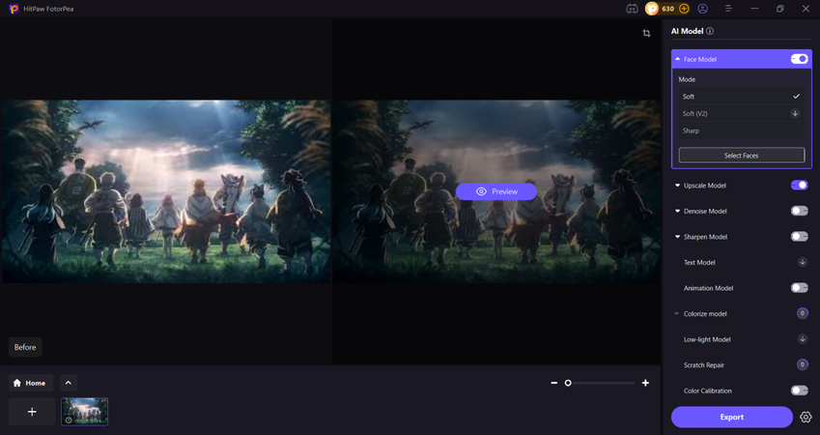Expand the Denoise Model section
This screenshot has width=820, height=435.
pyautogui.click(x=678, y=211)
